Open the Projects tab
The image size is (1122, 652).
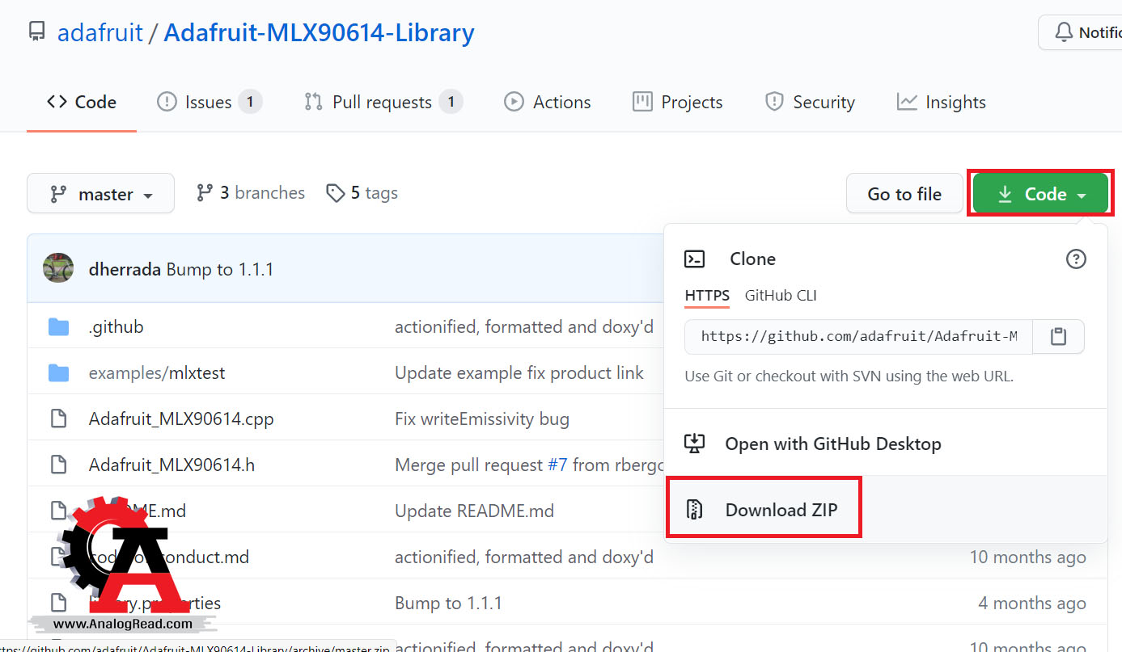click(x=678, y=103)
